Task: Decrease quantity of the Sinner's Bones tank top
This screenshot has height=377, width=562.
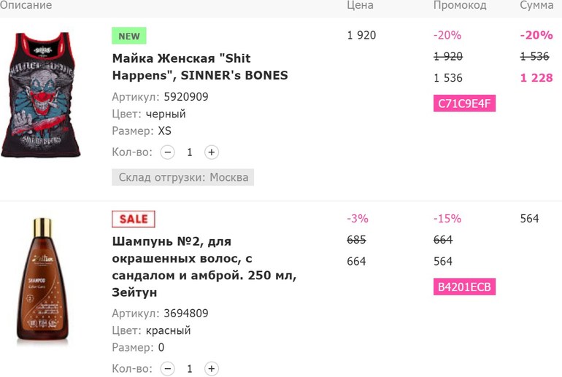Action: (167, 152)
